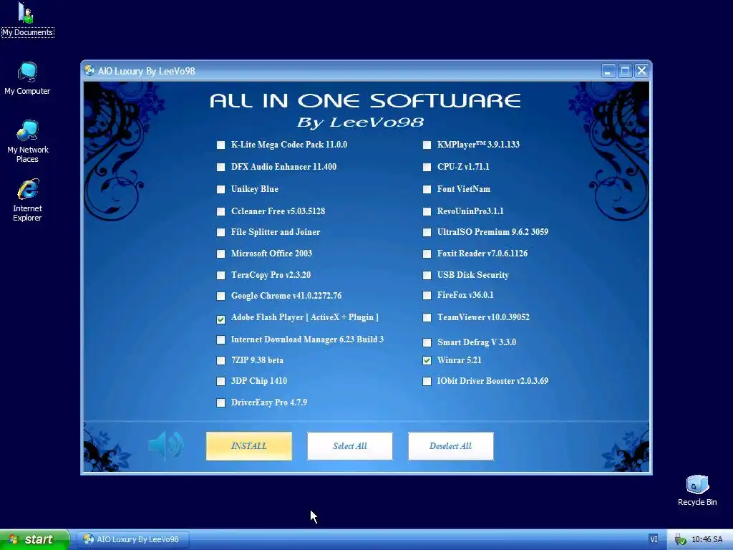Click the VI language indicator
This screenshot has height=550, width=733.
[654, 539]
